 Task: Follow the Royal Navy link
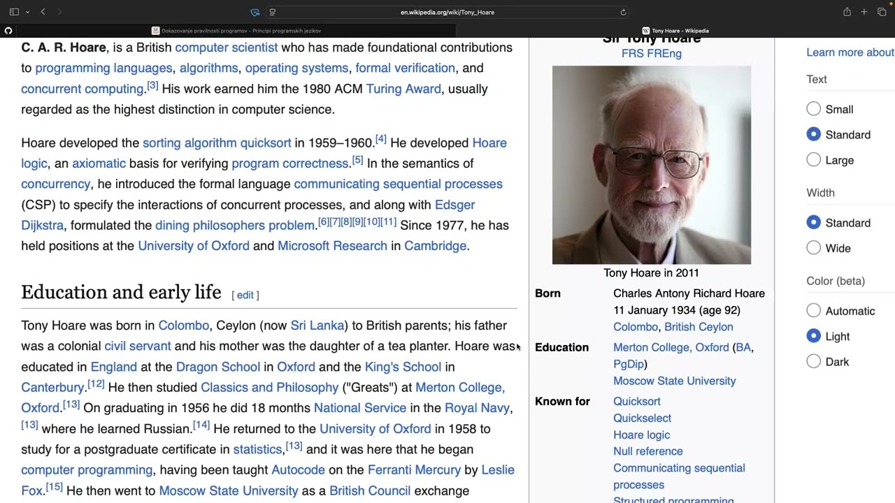point(477,408)
